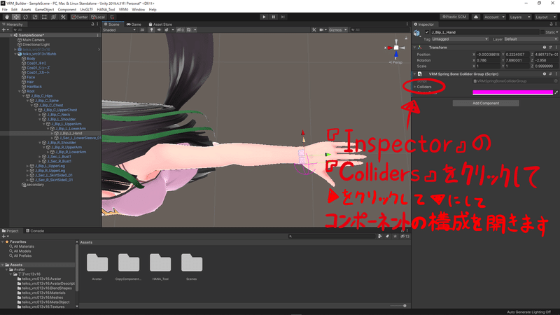Select the Move tool in toolbar
Screen dimensions: 560x315
(16, 17)
